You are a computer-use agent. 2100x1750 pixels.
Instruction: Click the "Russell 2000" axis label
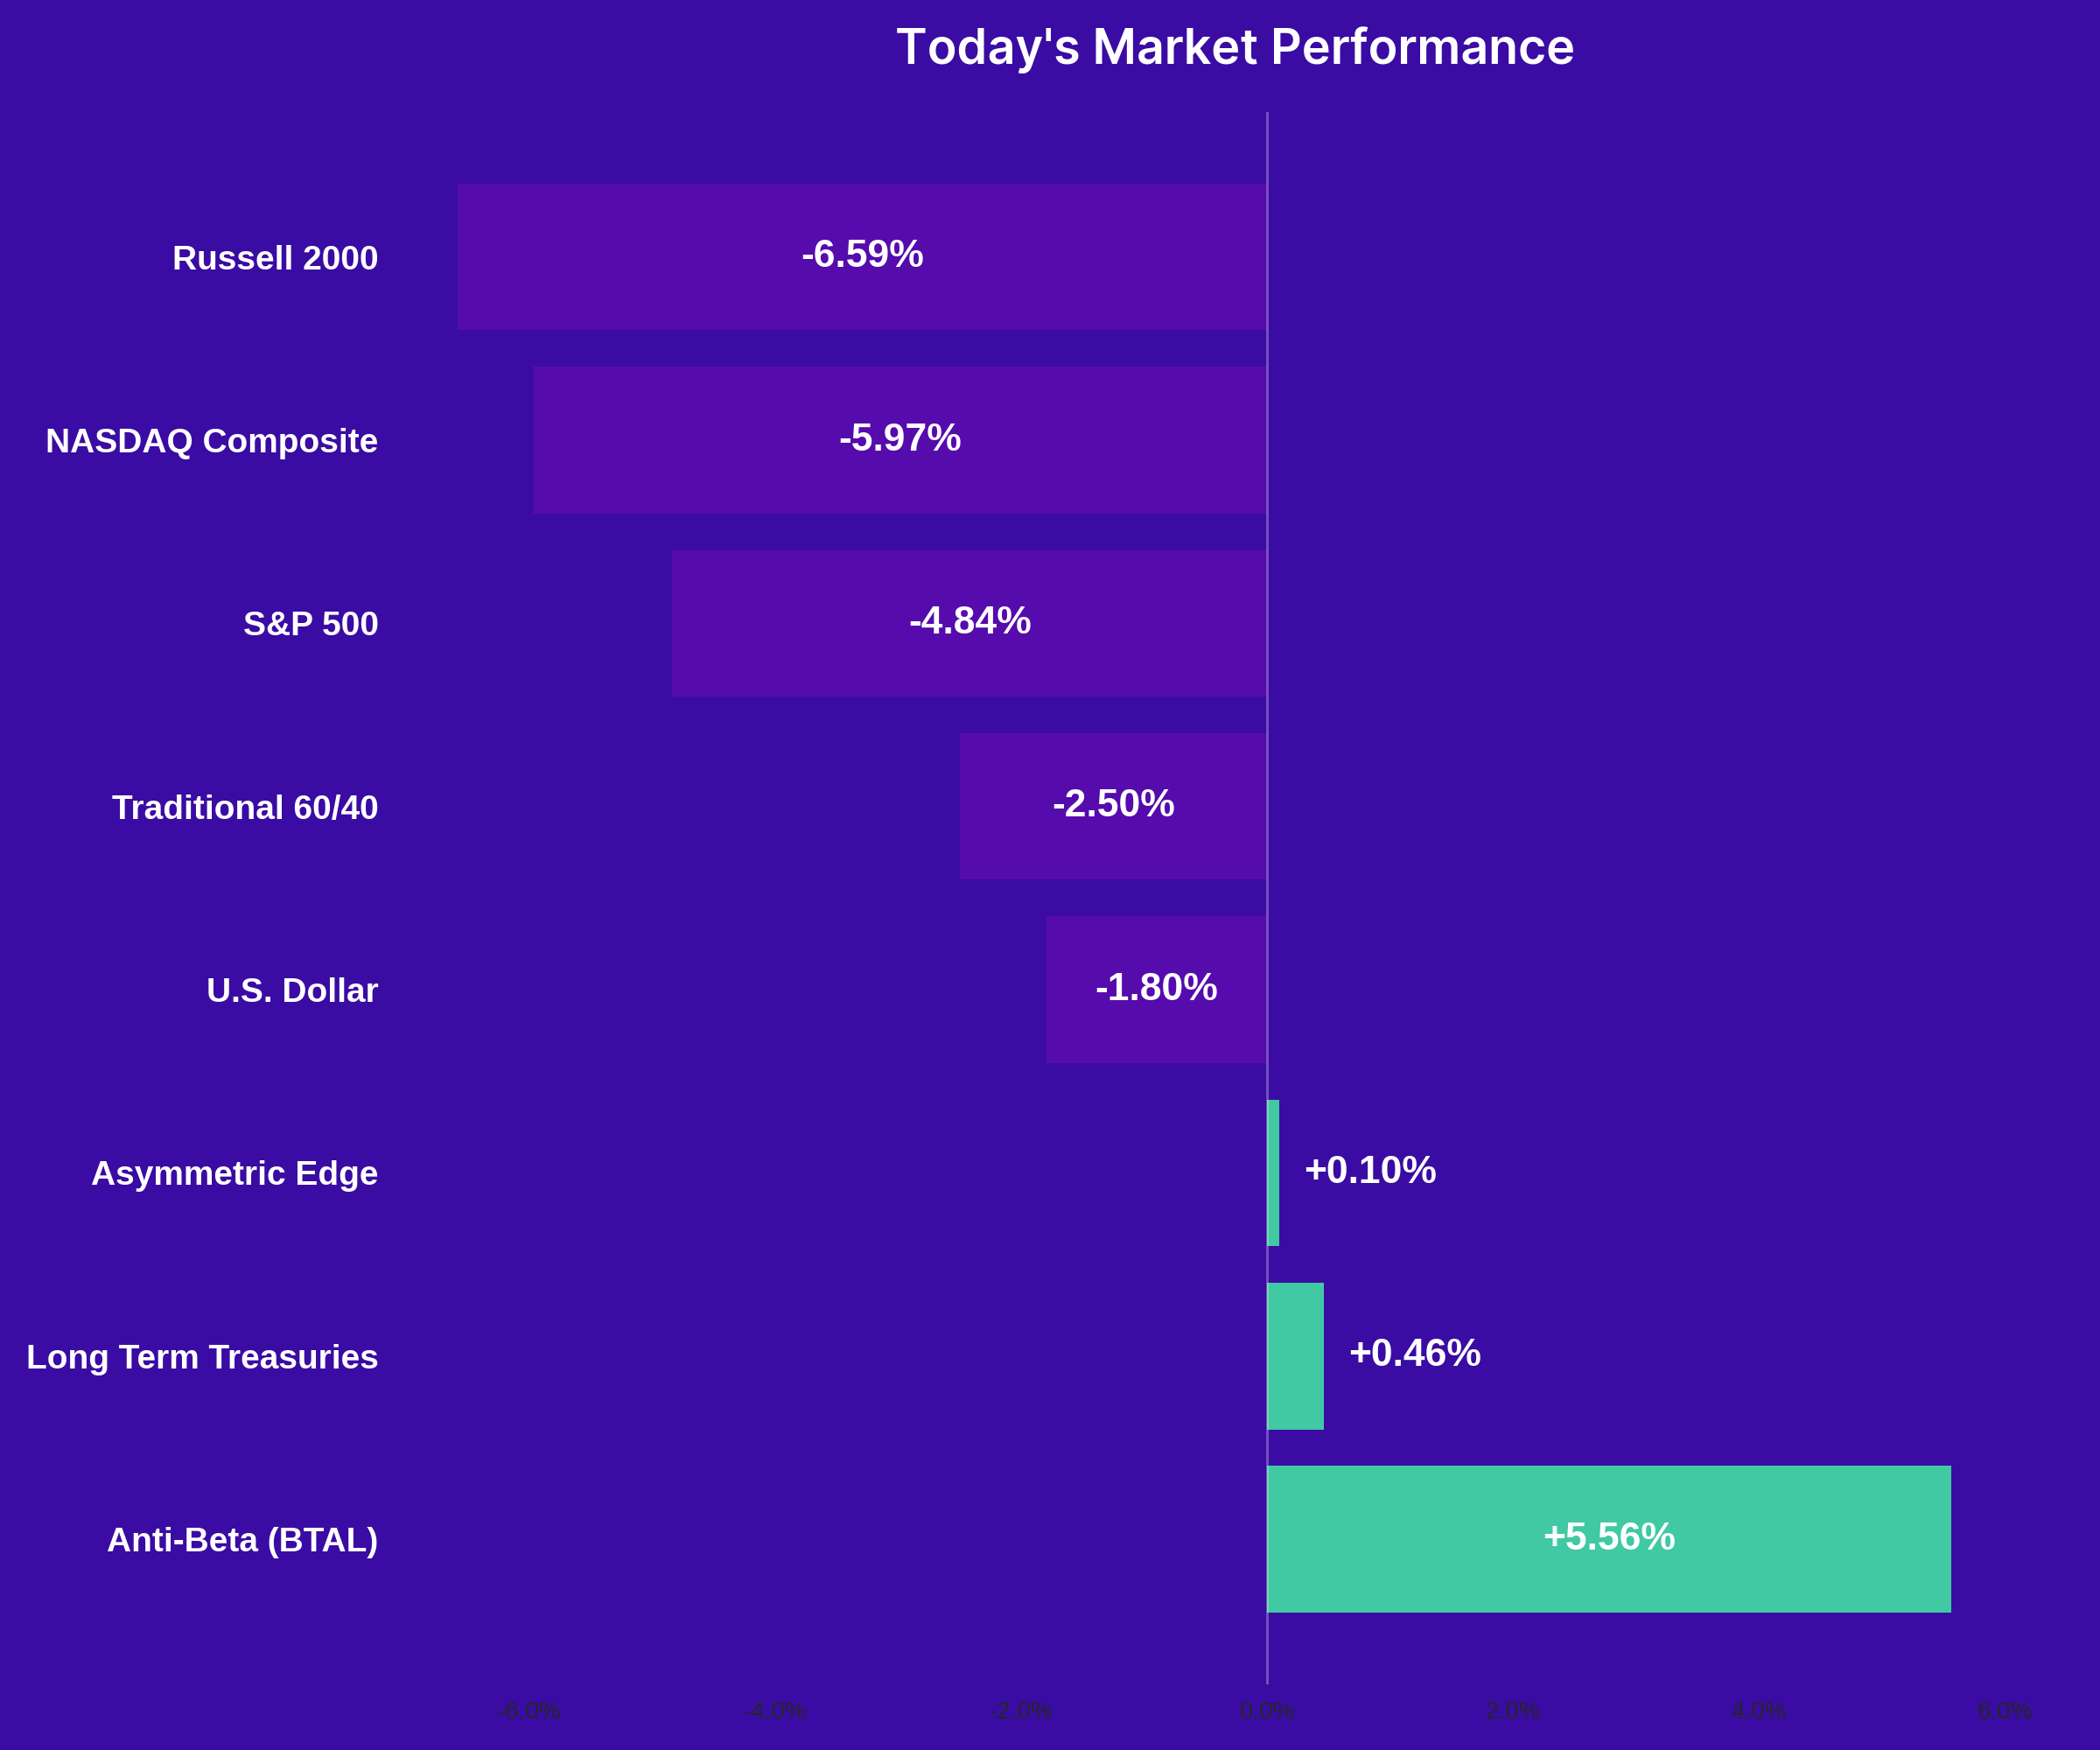(x=275, y=258)
